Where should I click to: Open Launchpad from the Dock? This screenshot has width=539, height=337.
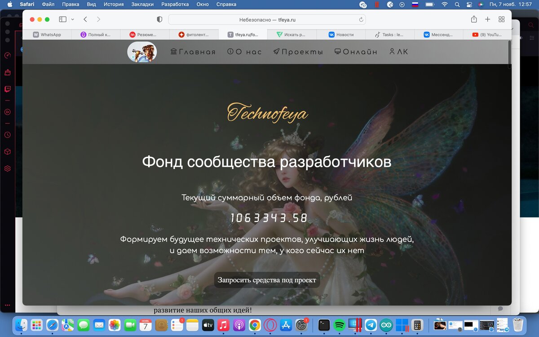(x=37, y=325)
